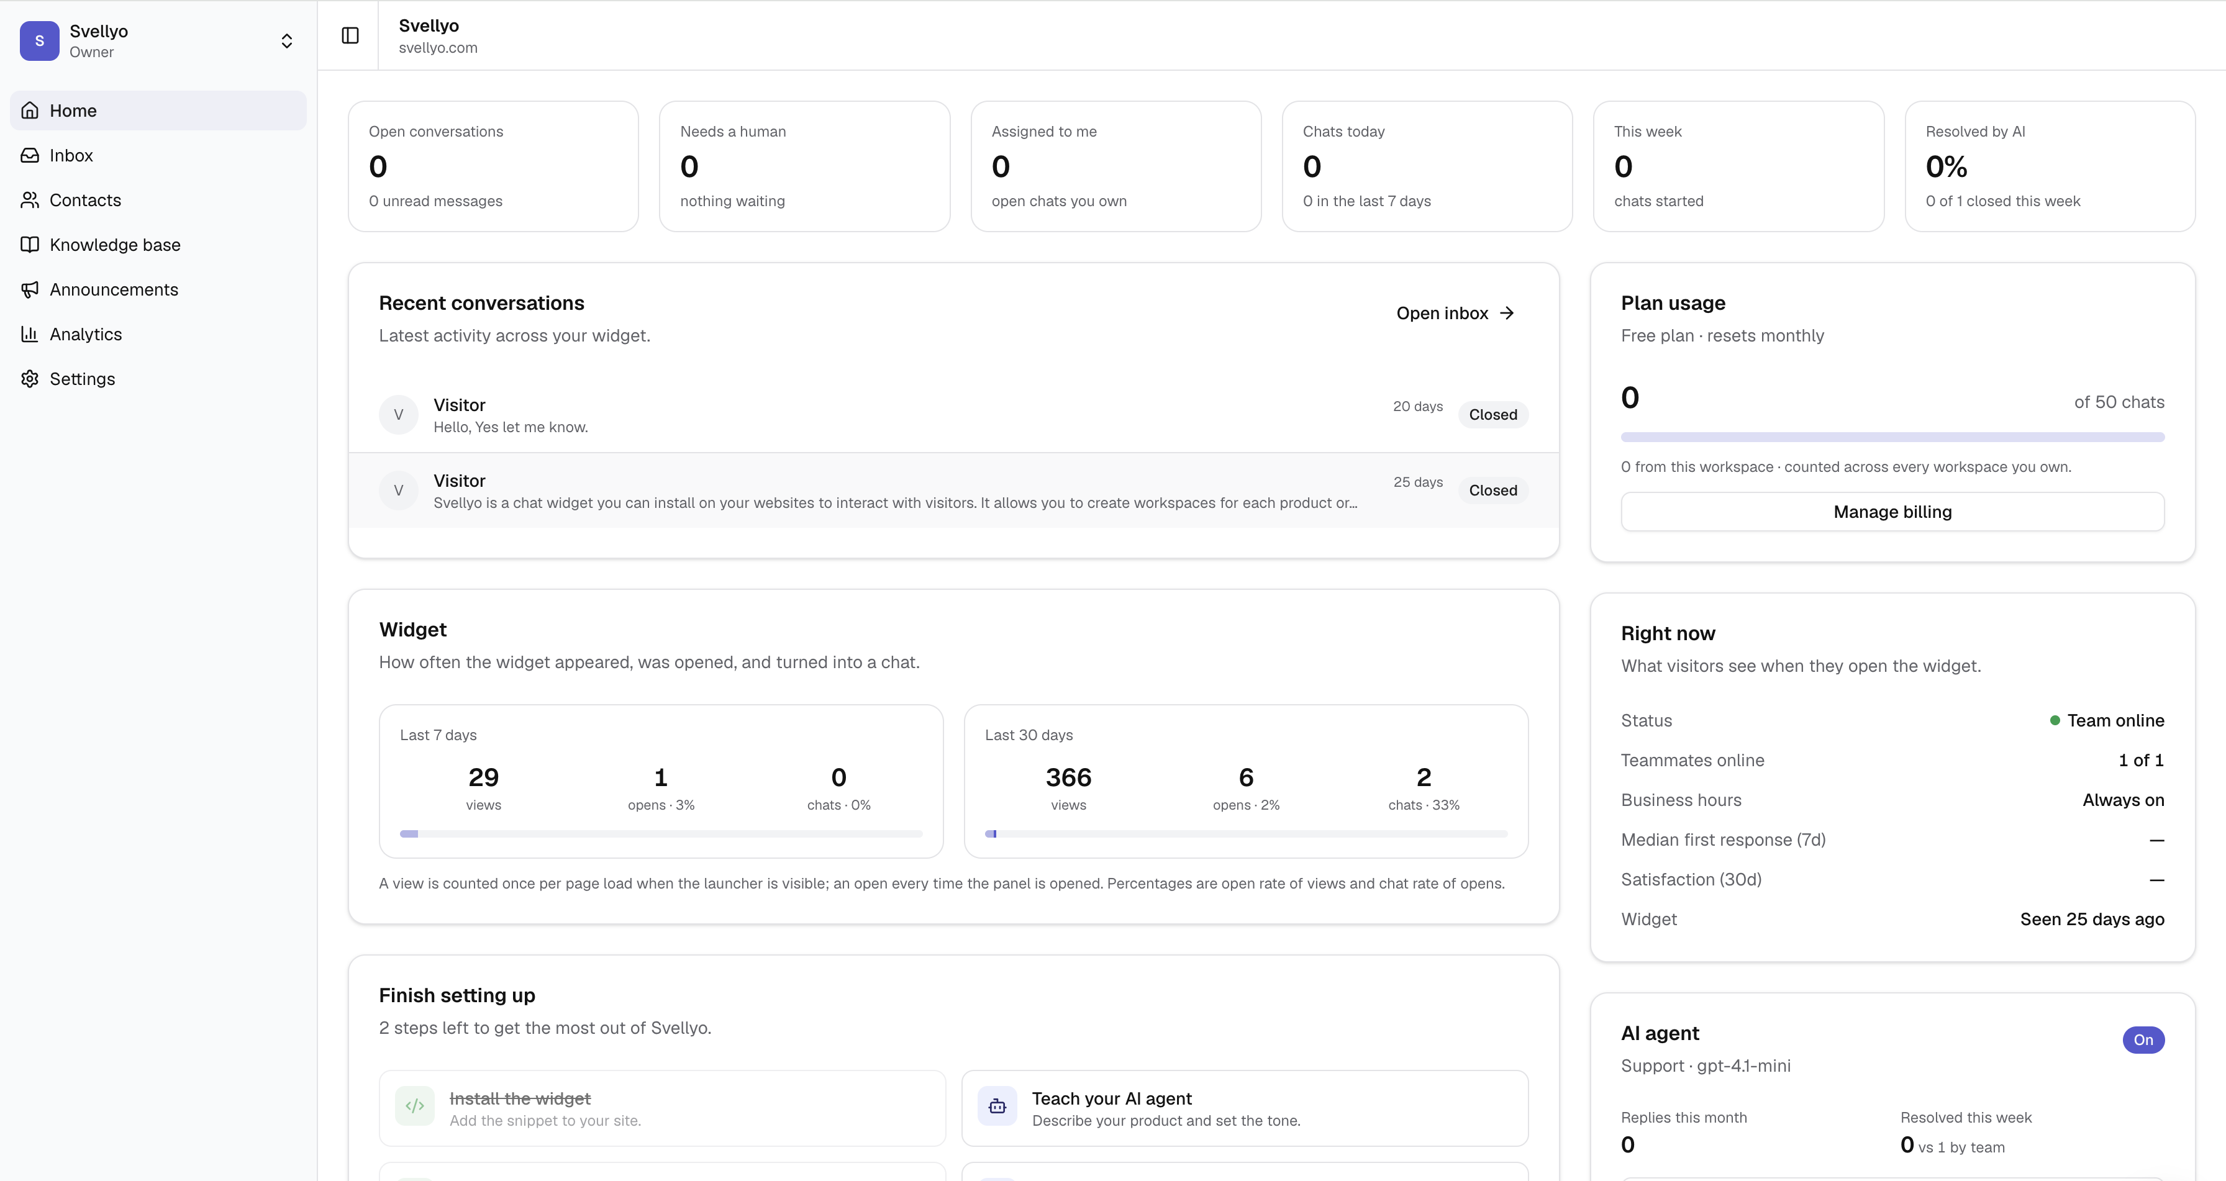
Task: Expand the Svellyo workspace switcher chevrons
Action: coord(287,40)
